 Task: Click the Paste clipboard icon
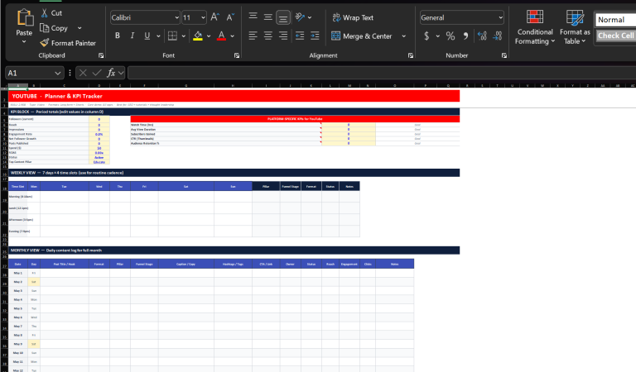click(25, 18)
